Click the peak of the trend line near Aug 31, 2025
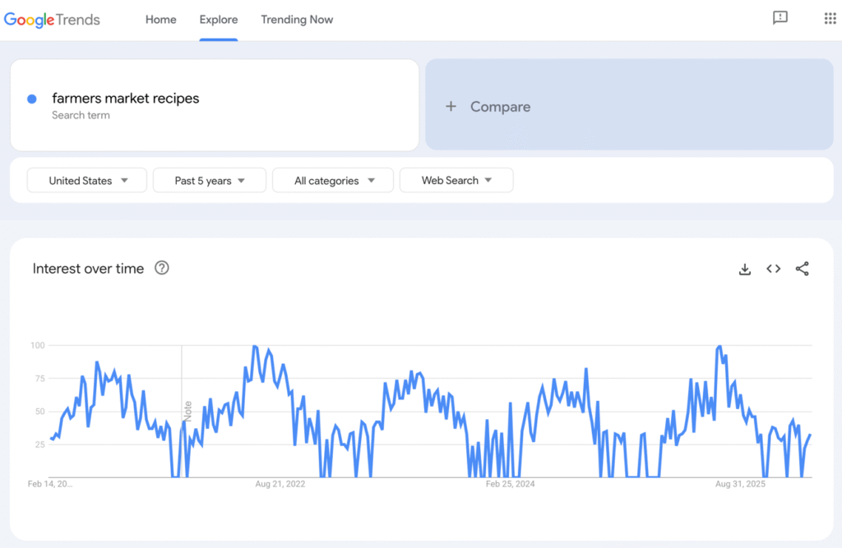 tap(719, 347)
